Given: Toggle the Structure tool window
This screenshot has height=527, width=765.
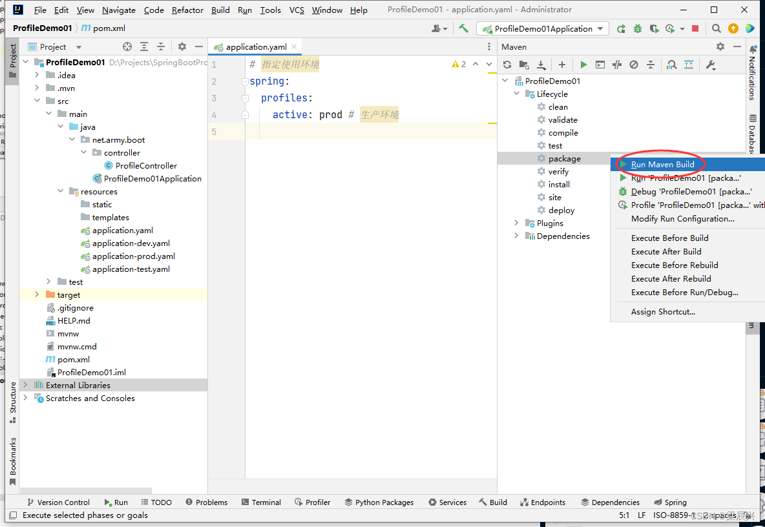Looking at the screenshot, I should [x=13, y=403].
